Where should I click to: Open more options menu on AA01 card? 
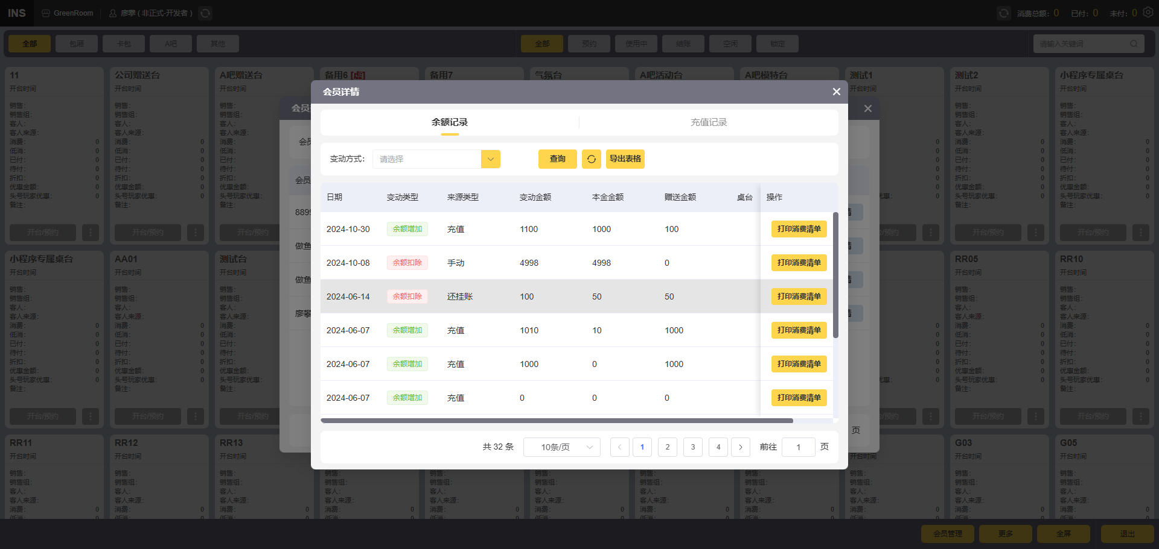[x=196, y=416]
